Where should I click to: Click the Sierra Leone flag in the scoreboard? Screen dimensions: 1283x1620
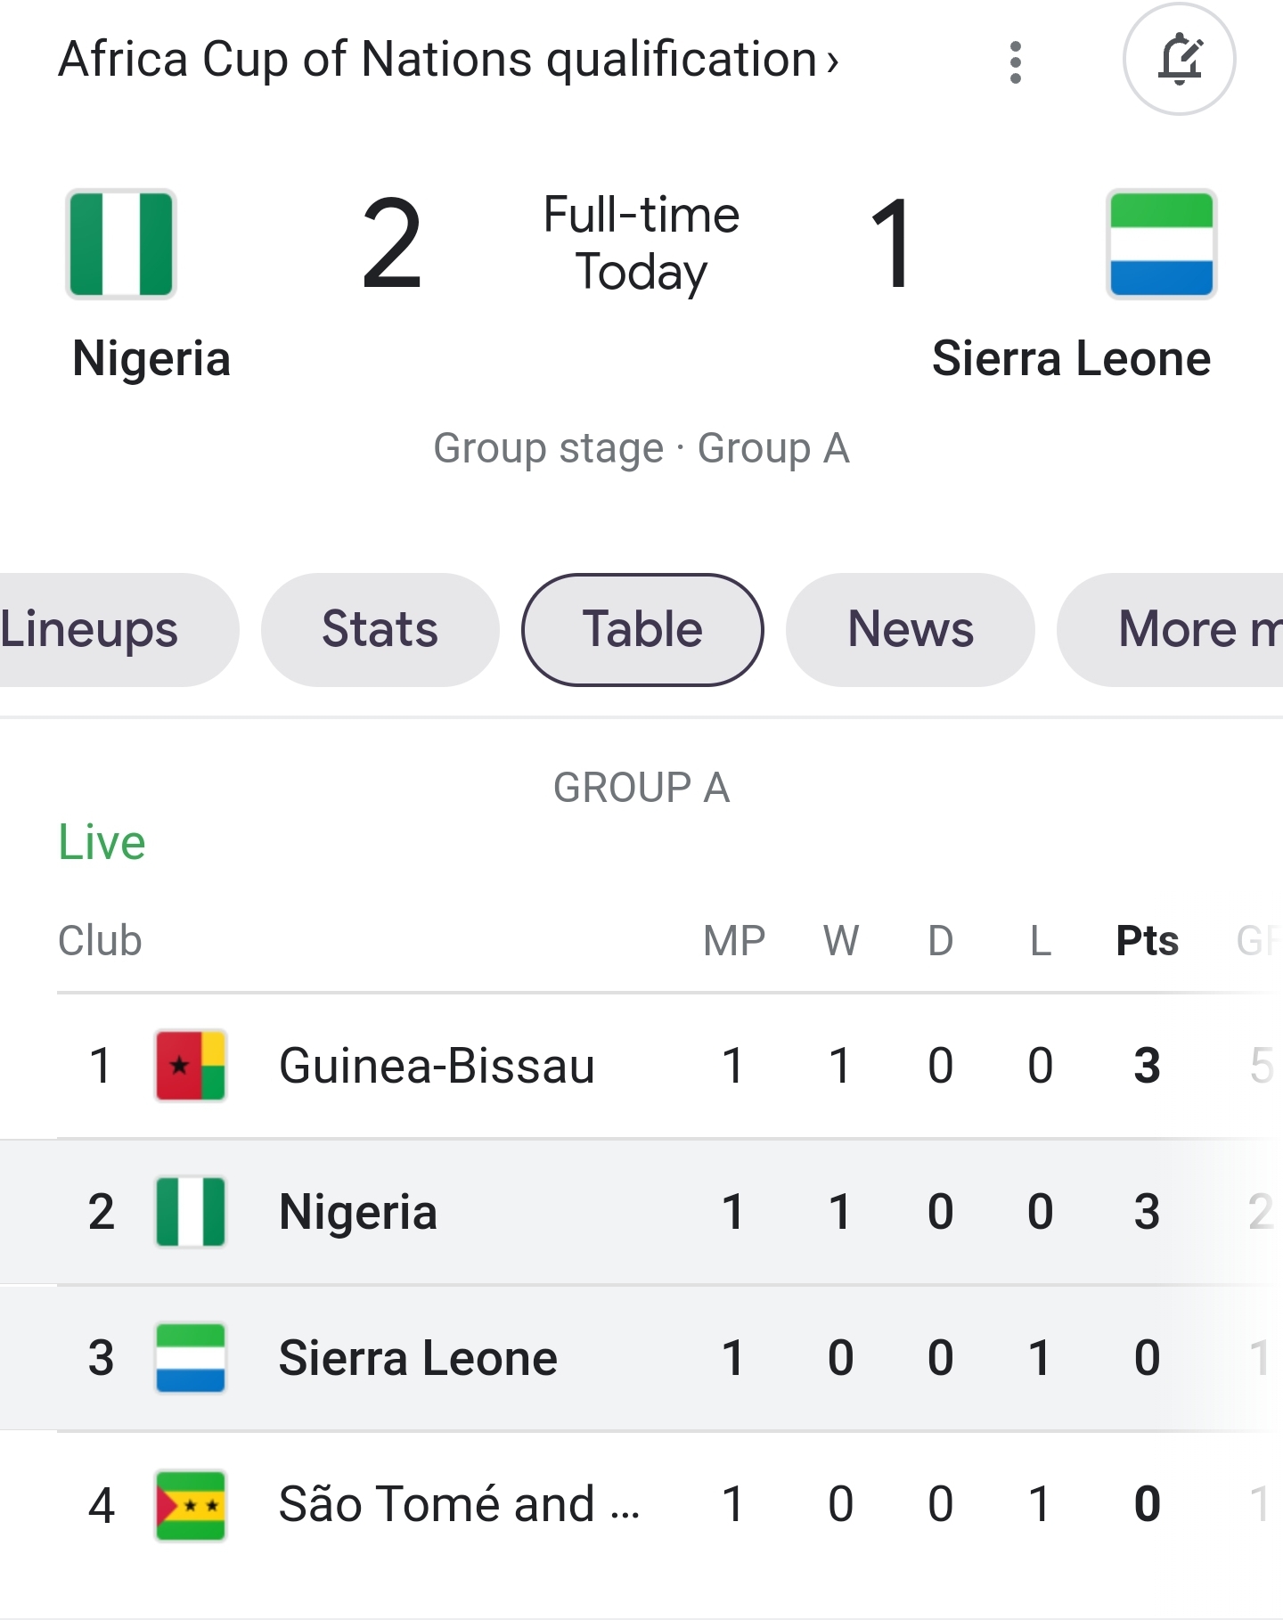coord(1161,244)
